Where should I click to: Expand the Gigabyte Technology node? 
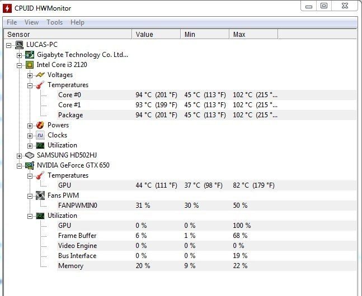click(x=19, y=55)
